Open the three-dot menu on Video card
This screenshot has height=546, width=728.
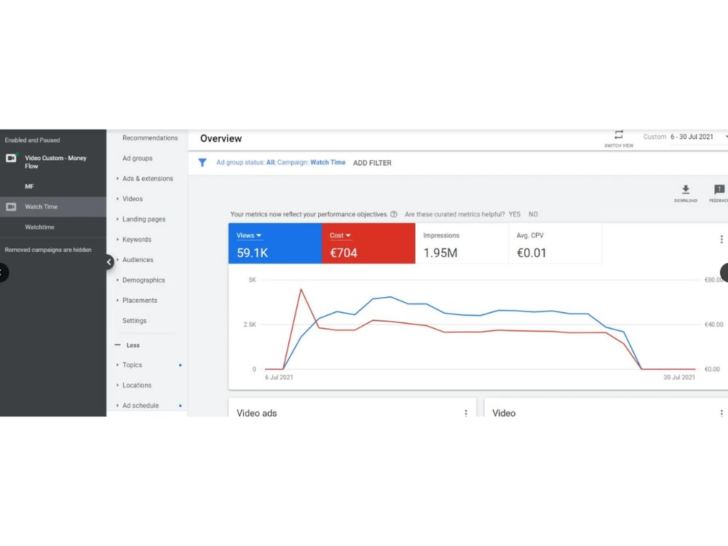(x=721, y=413)
